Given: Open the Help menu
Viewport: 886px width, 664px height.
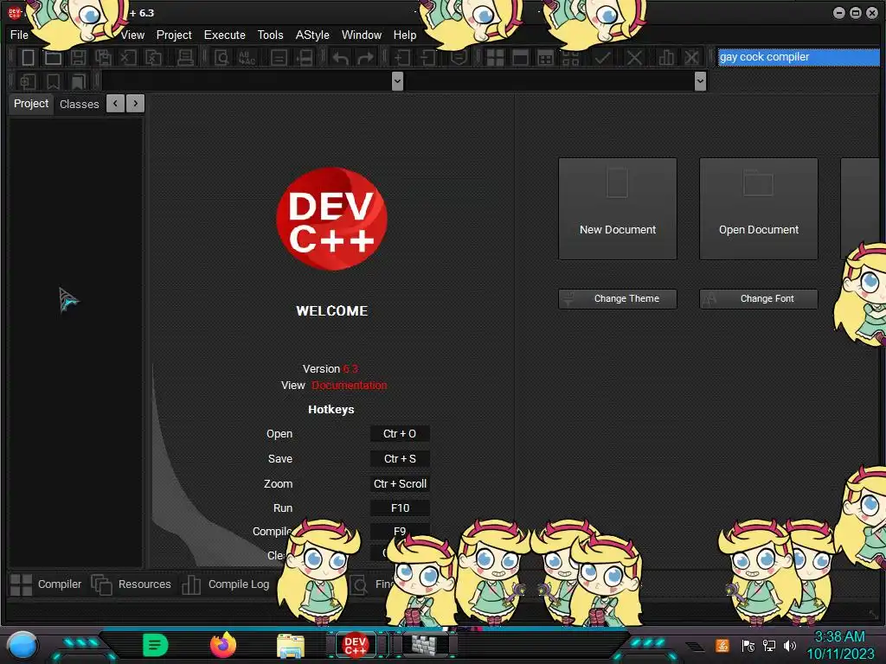Looking at the screenshot, I should [x=405, y=35].
